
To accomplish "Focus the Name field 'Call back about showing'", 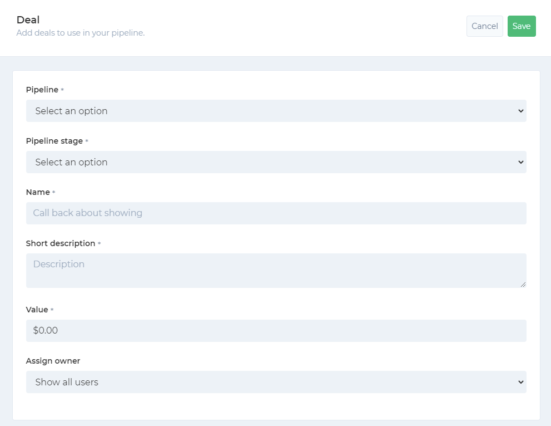I will pos(276,213).
